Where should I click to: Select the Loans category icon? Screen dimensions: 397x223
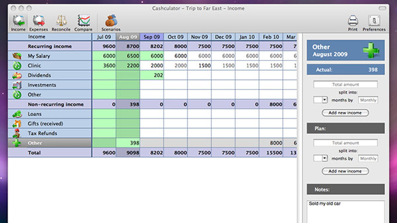17,114
